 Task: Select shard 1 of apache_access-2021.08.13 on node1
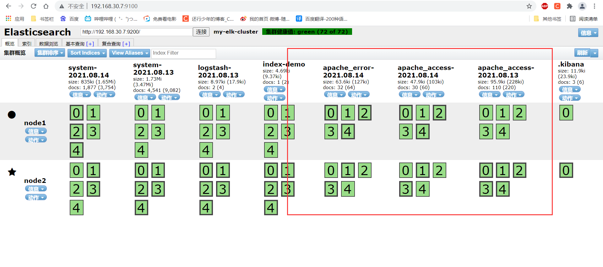coord(503,113)
